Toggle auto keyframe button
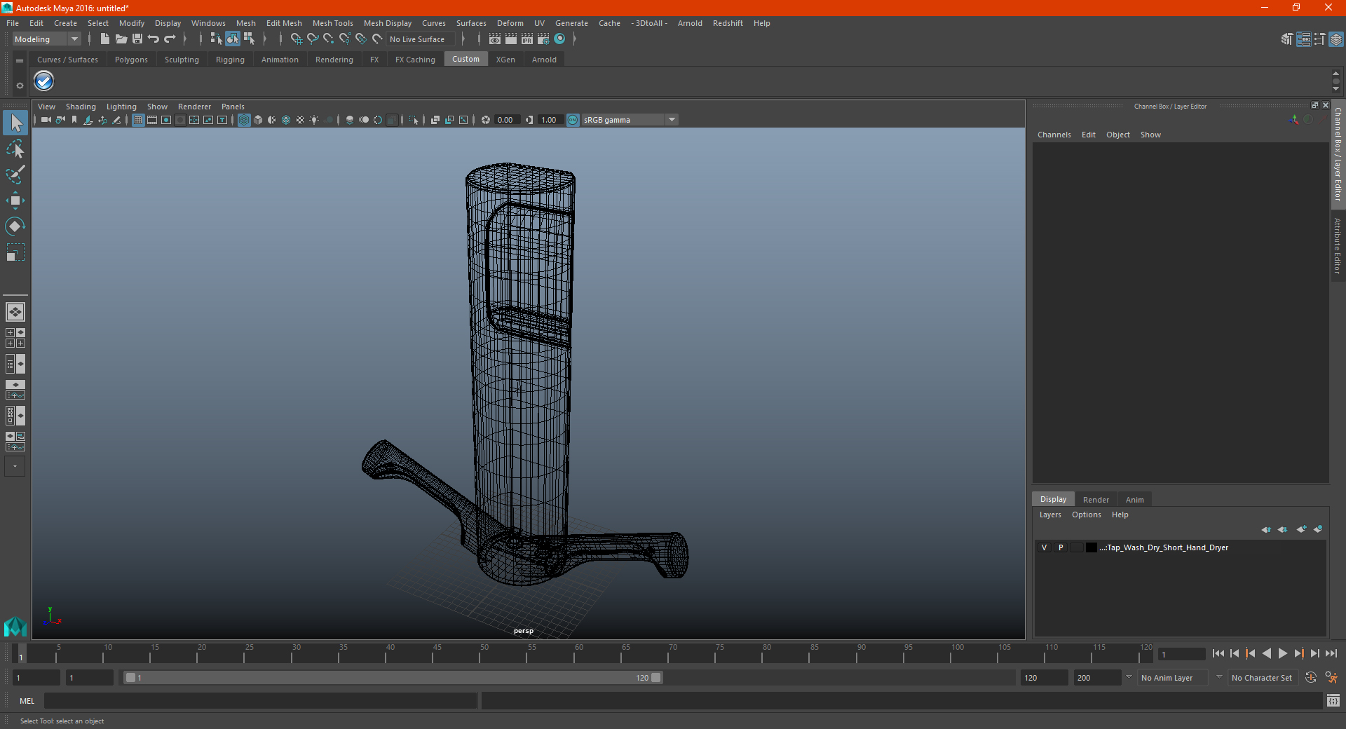Screen dimensions: 1346x729 (x=1311, y=678)
